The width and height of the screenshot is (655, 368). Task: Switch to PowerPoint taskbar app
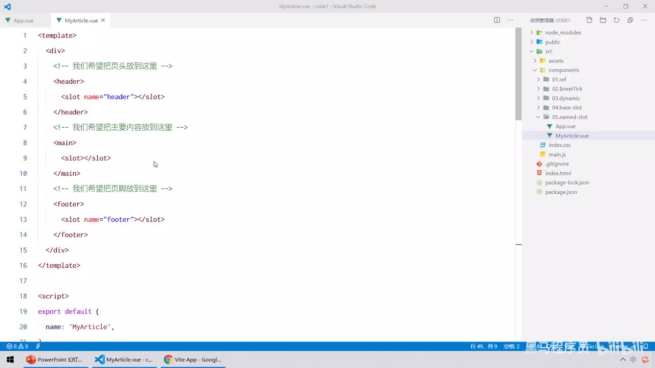[54, 359]
